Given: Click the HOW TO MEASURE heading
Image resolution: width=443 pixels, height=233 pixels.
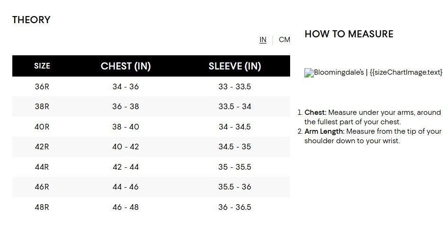Looking at the screenshot, I should pos(349,34).
